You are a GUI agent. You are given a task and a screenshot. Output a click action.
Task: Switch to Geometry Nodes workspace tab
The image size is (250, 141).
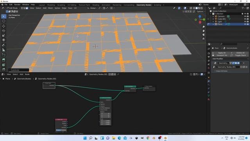coord(144,5)
